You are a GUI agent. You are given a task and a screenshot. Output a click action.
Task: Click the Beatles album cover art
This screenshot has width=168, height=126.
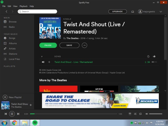tap(50, 28)
